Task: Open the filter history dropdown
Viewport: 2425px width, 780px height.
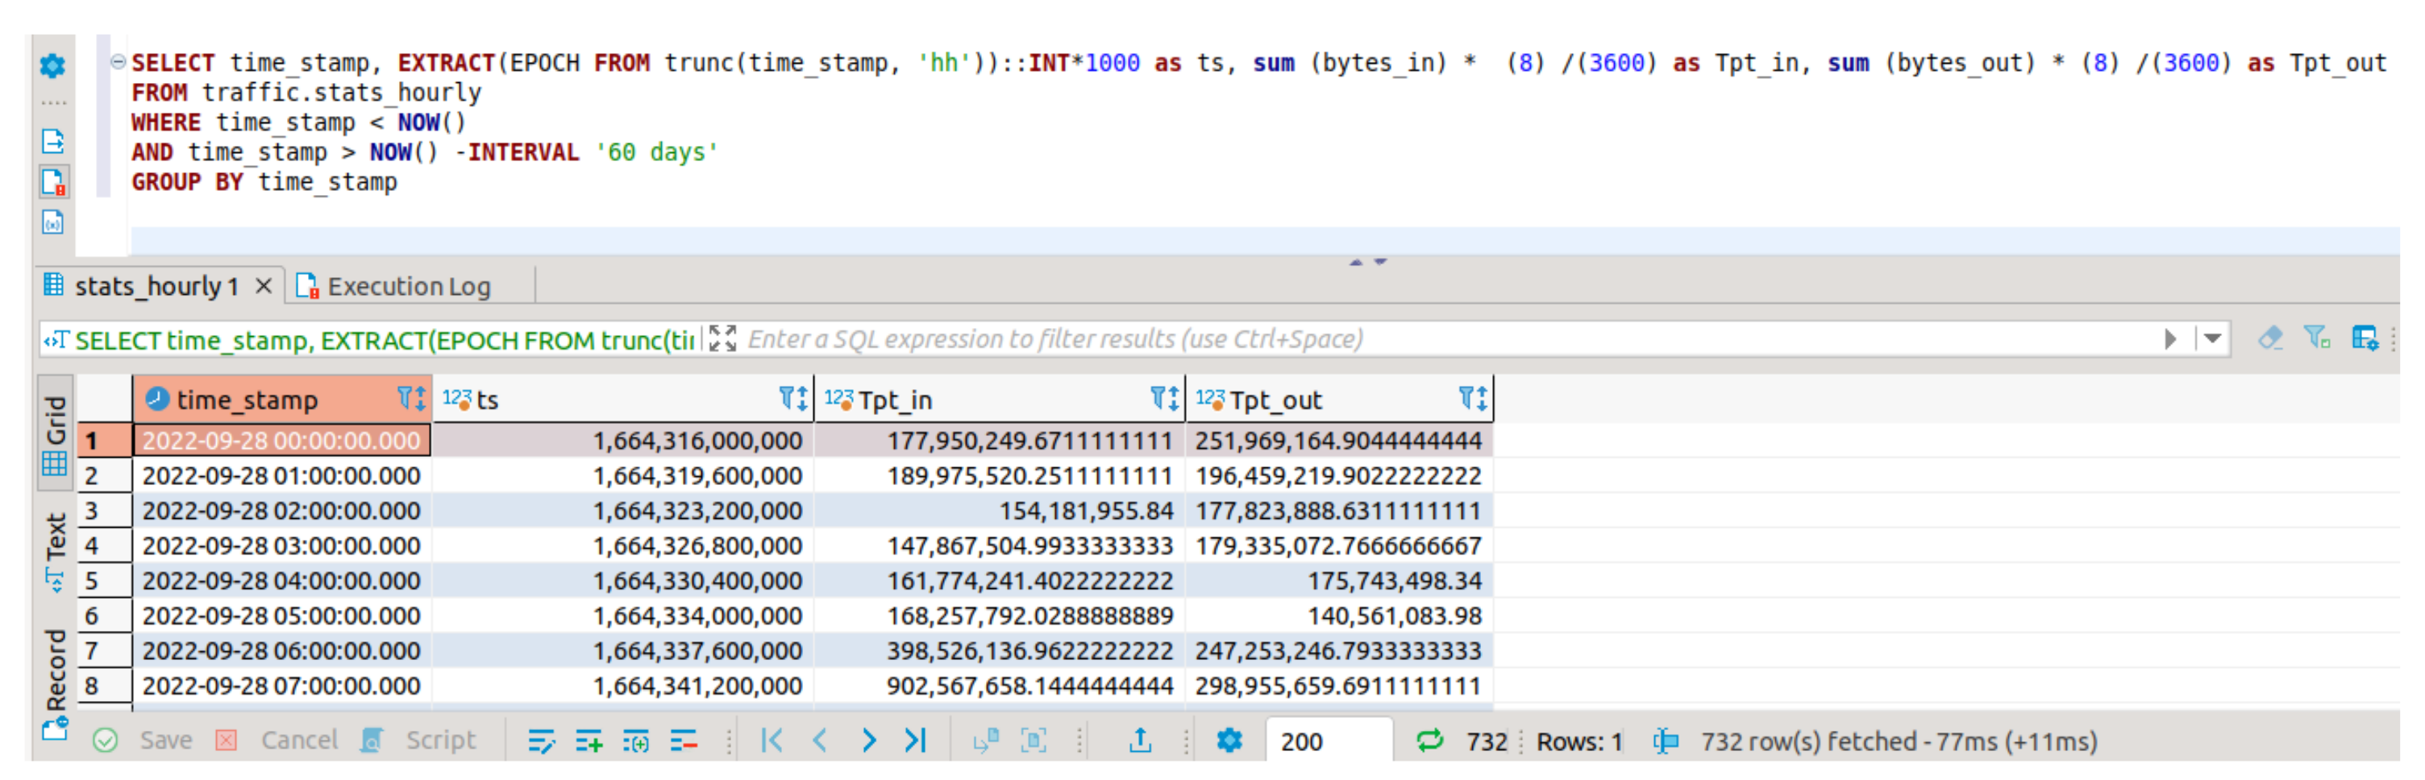Action: (2212, 338)
